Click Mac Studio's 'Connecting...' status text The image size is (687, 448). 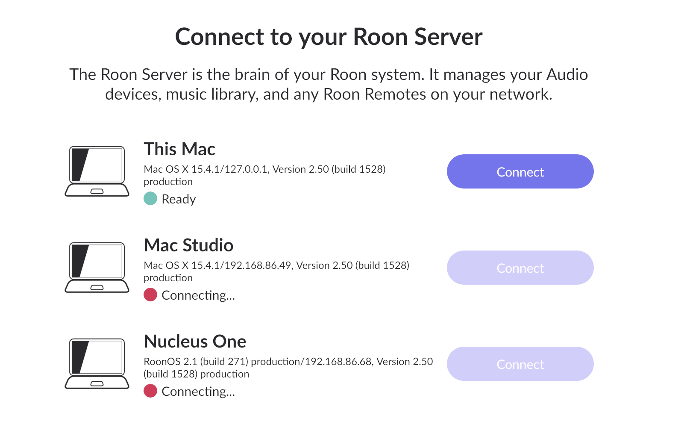point(198,295)
